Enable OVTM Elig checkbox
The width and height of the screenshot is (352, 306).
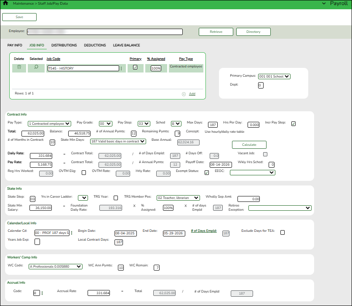coord(84,172)
